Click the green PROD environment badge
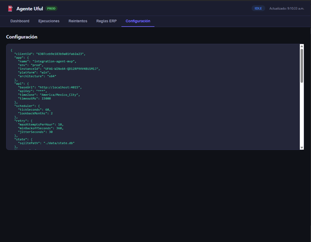This screenshot has width=311, height=242. click(x=51, y=8)
